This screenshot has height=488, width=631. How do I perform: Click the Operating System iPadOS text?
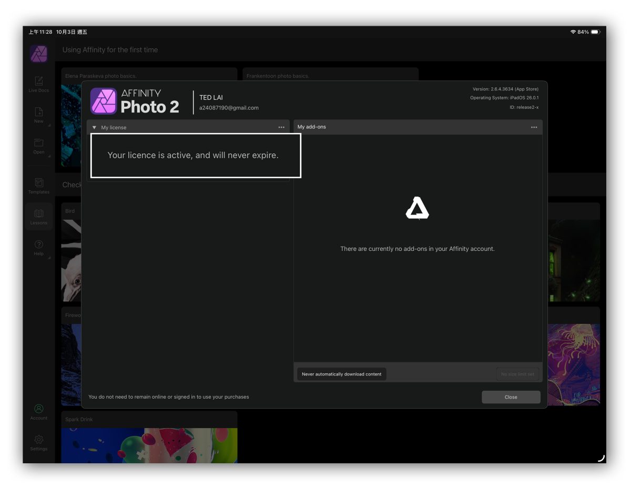(x=504, y=98)
